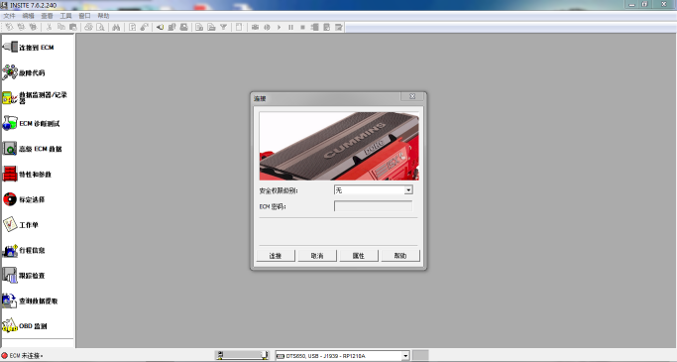Screen dimensions: 677x362
Task: Click the ECM password (ECM 密码) input field
Action: (x=373, y=206)
